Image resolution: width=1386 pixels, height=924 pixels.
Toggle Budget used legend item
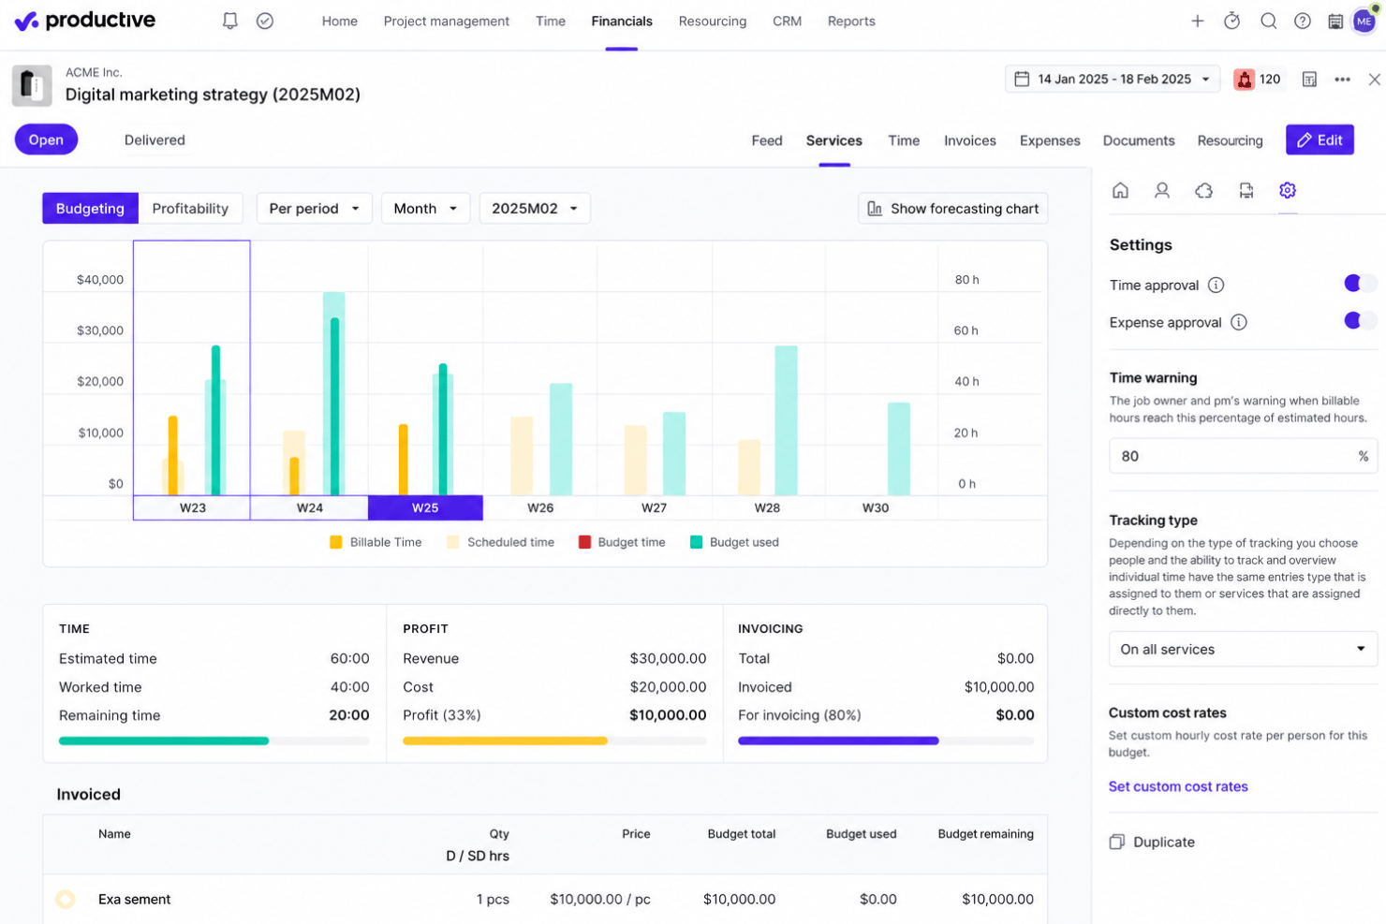[734, 542]
